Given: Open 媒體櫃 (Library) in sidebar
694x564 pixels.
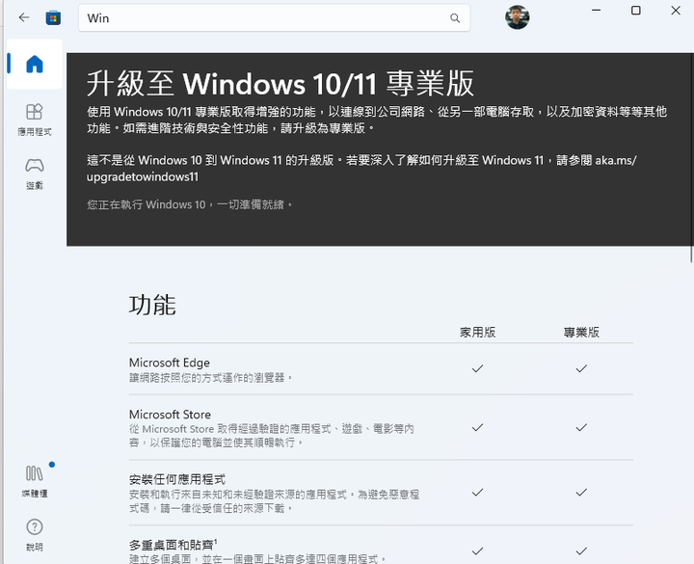Looking at the screenshot, I should 35,481.
